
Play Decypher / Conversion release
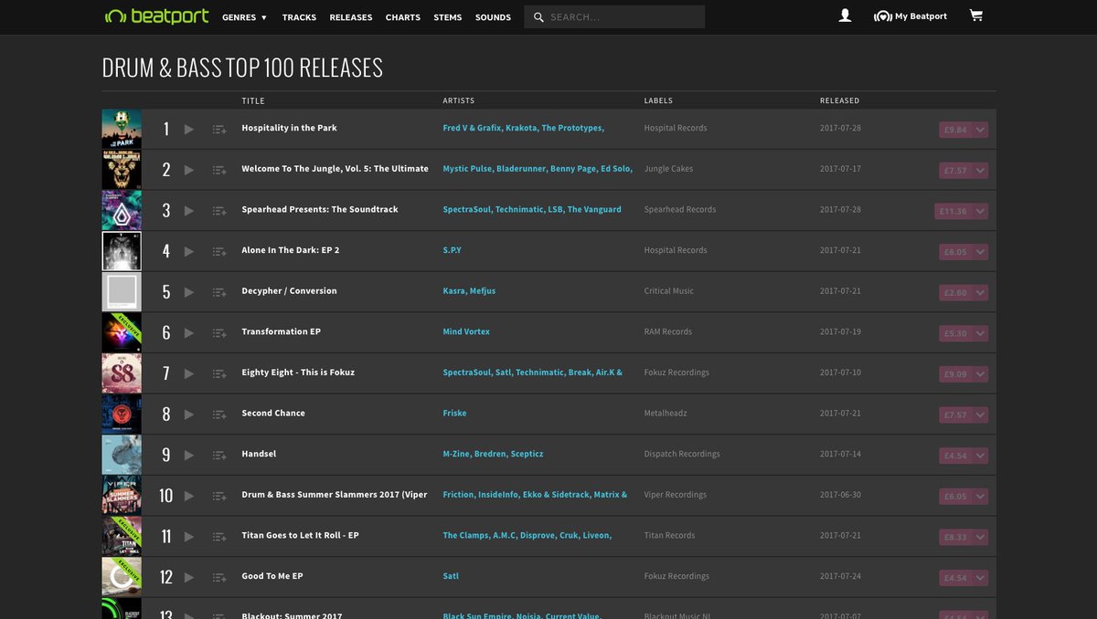[x=189, y=292]
